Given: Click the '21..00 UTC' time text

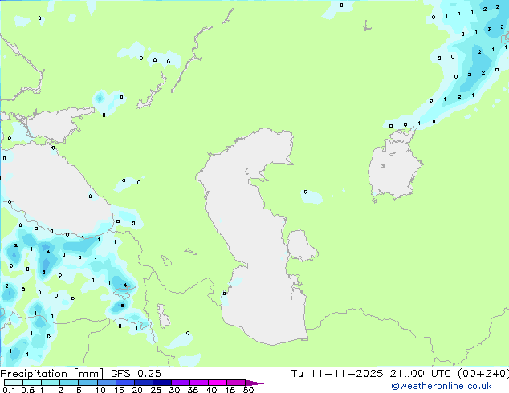Looking at the screenshot, I should (x=420, y=374).
